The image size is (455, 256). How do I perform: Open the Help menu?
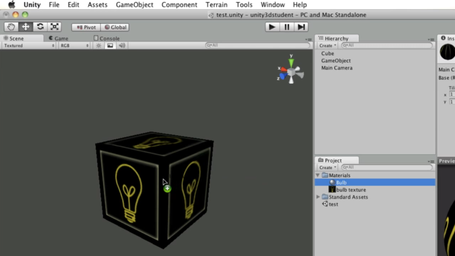pos(300,5)
